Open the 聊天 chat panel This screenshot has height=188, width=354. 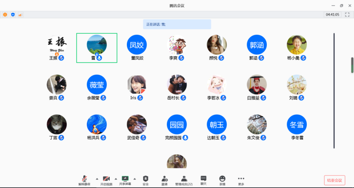click(204, 180)
